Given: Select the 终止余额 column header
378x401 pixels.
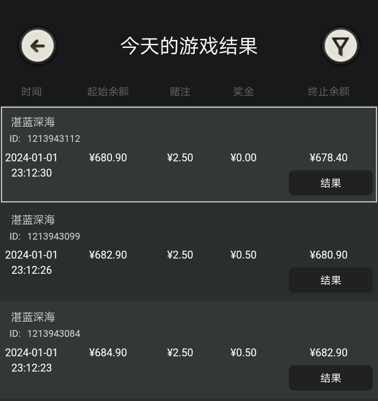Looking at the screenshot, I should point(329,91).
